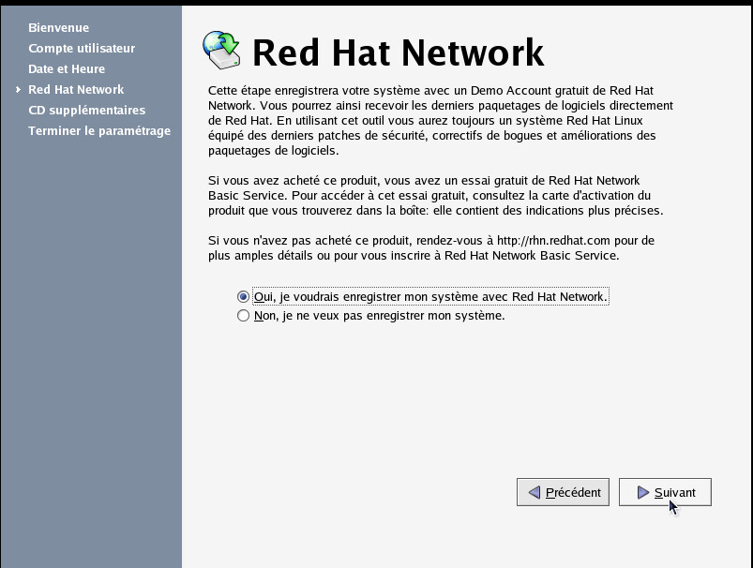
Task: Select Red Hat Network sidebar entry
Action: point(76,90)
